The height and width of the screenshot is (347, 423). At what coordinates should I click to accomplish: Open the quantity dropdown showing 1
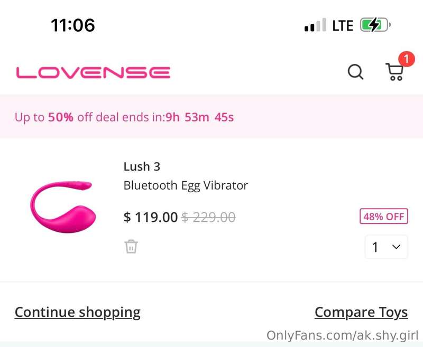(387, 247)
